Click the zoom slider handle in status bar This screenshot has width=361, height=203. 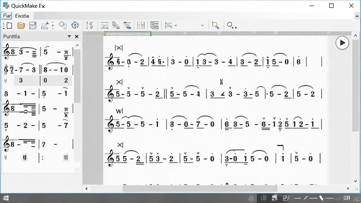321,198
